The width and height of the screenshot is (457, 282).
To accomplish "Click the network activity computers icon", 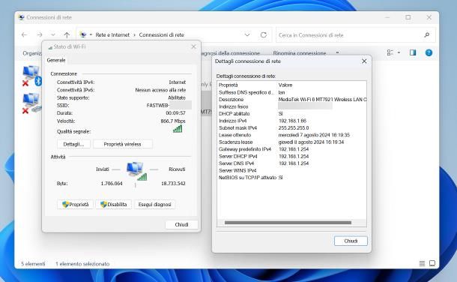I will (136, 171).
